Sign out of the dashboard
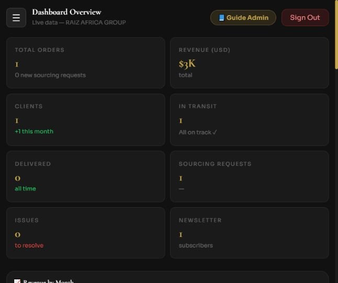The image size is (338, 283). point(305,18)
